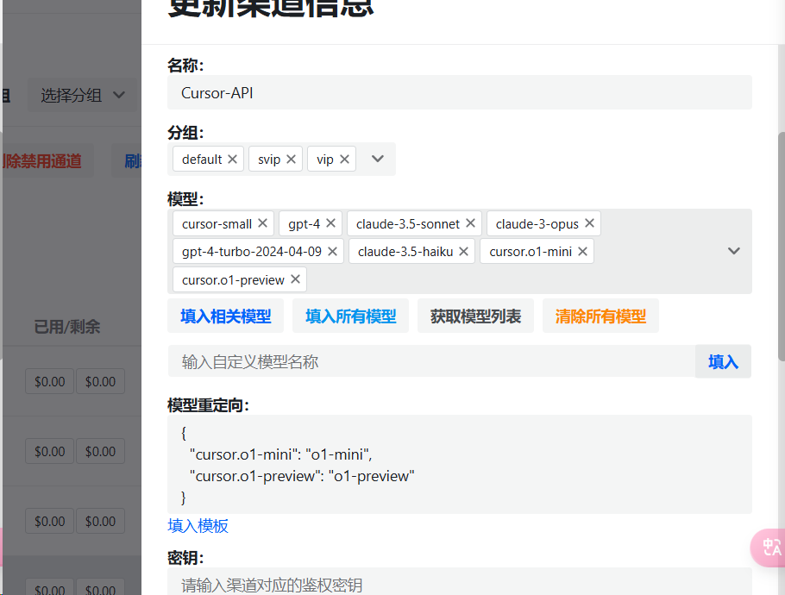785x595 pixels.
Task: Select the claude-3.5-sonnet tag label
Action: click(407, 223)
